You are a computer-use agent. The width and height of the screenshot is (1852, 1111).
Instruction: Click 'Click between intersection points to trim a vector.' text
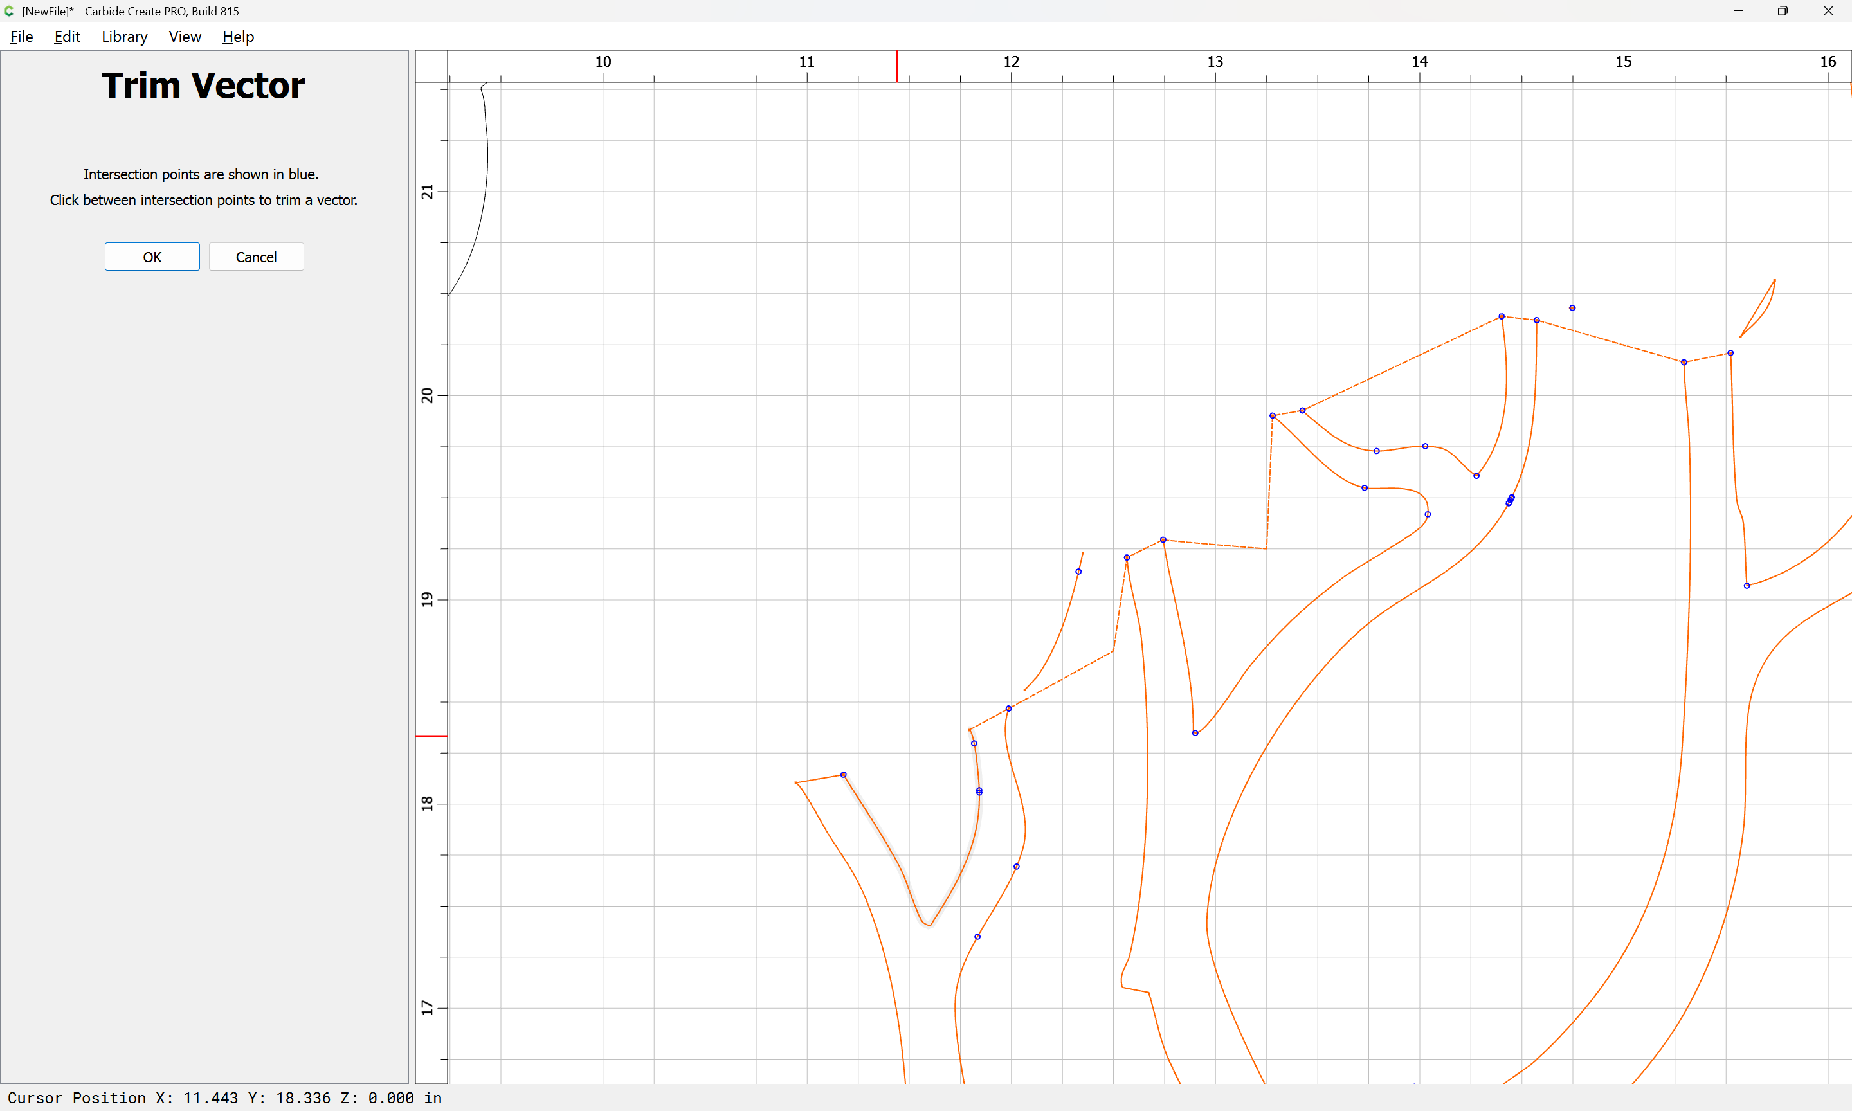point(204,200)
